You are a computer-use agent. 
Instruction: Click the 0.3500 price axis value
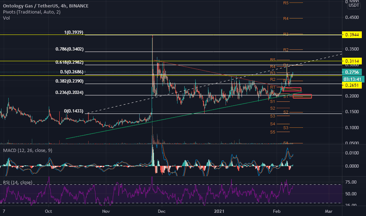click(352, 49)
